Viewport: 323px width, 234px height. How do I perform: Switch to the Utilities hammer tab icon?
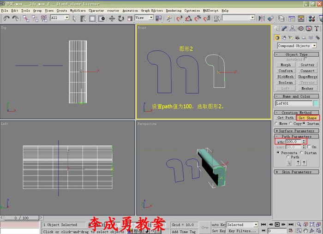point(317,29)
